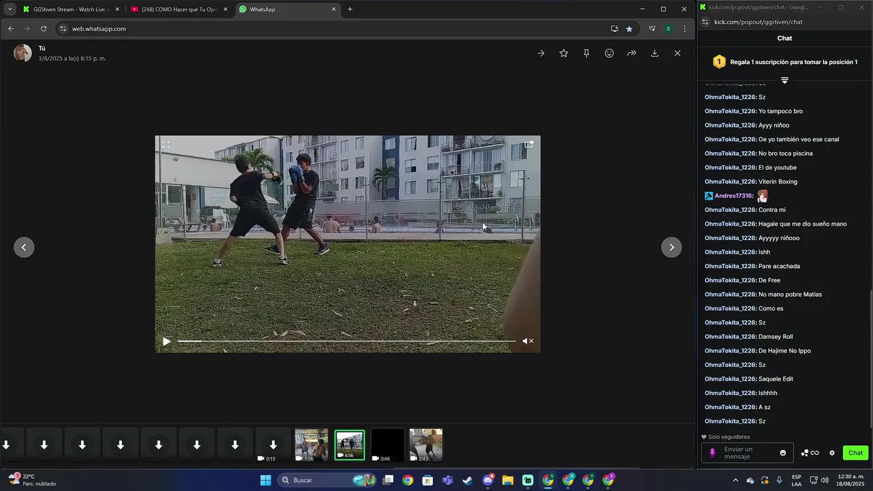Open the volume control in system tray
This screenshot has height=491, width=873.
tap(825, 480)
